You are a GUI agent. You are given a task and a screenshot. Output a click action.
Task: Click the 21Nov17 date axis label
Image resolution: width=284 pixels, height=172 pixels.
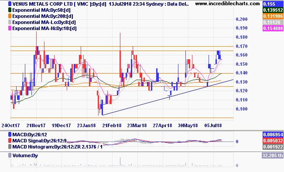[x=36, y=125]
